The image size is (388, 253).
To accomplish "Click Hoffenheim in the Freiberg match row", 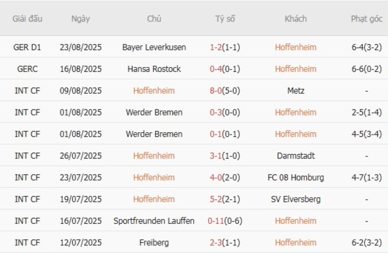I will (x=295, y=242).
